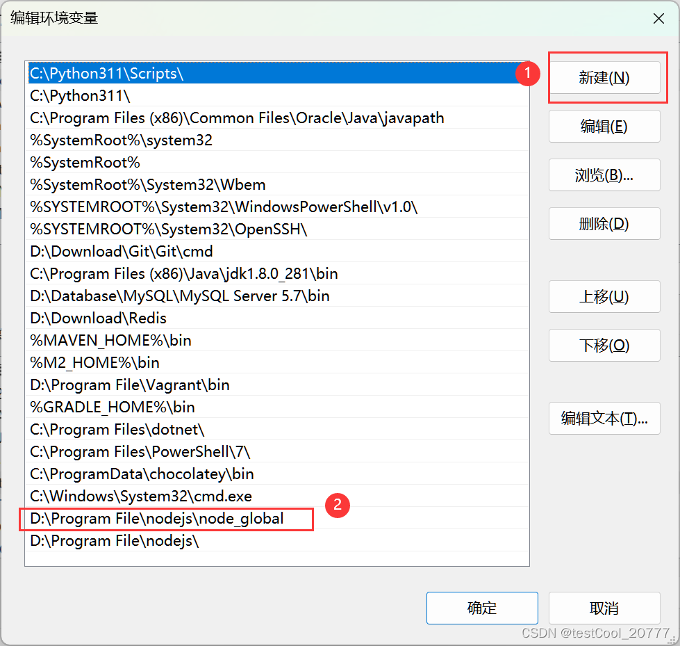Click the 编辑(E) button
Image resolution: width=680 pixels, height=646 pixels.
click(604, 126)
